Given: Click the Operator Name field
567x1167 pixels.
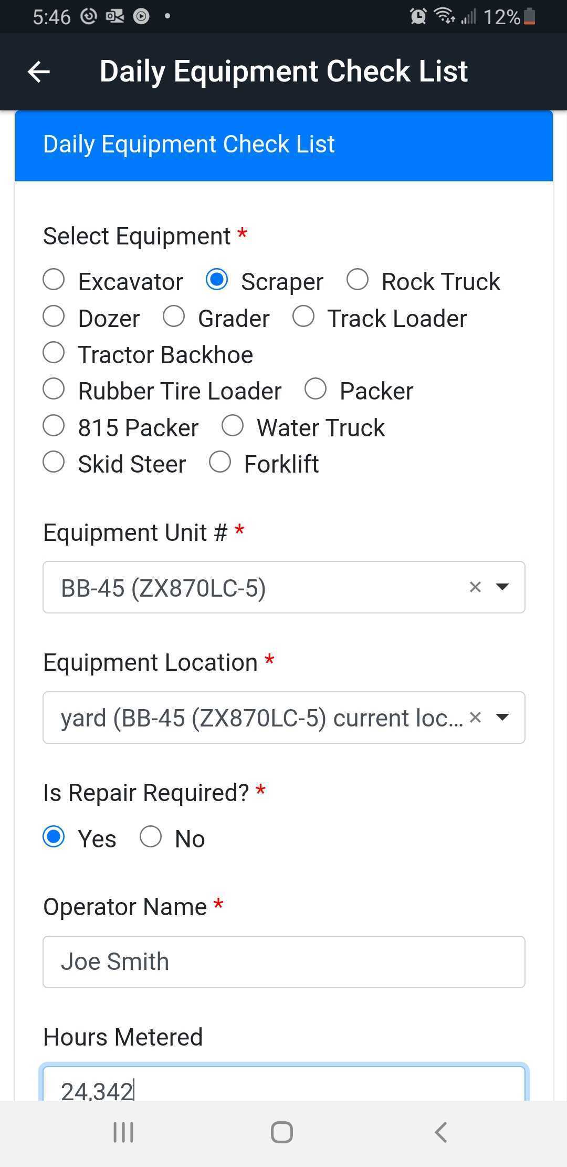Looking at the screenshot, I should [x=283, y=962].
